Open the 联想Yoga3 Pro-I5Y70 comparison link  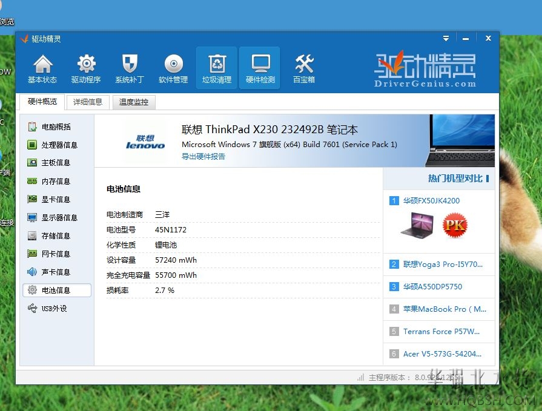pos(443,265)
